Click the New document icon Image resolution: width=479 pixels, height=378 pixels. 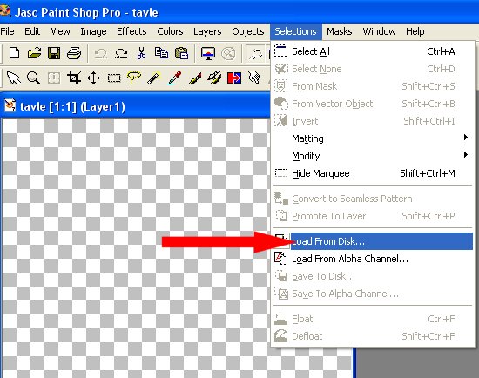tap(14, 53)
